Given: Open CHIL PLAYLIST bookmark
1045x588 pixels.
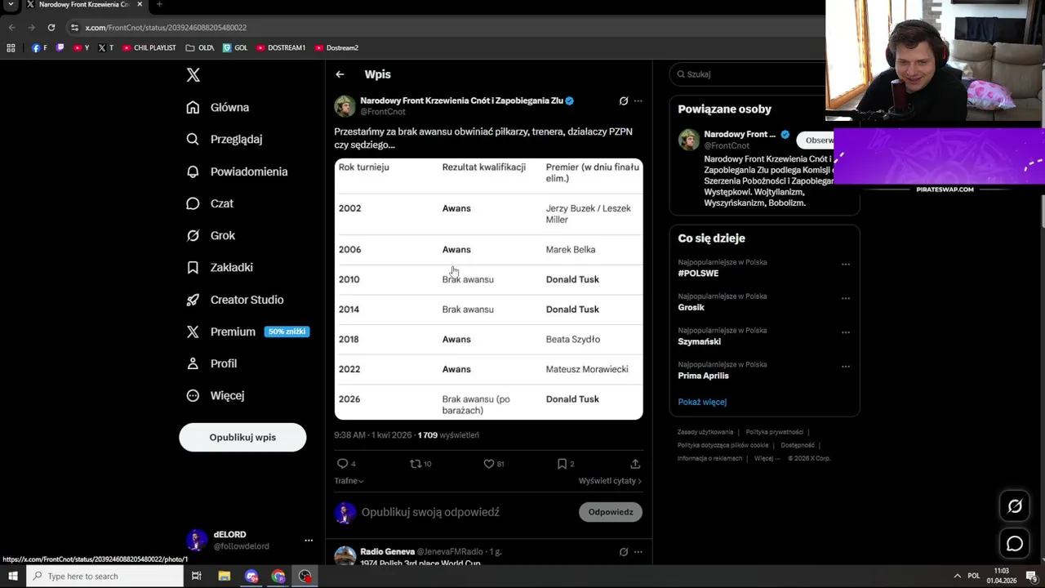Looking at the screenshot, I should (149, 48).
